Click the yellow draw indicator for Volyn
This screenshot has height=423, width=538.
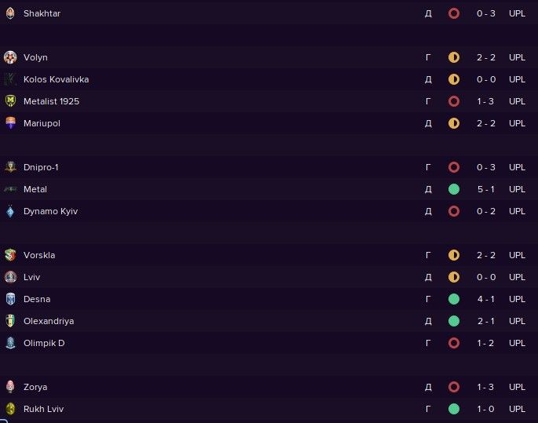(x=453, y=57)
